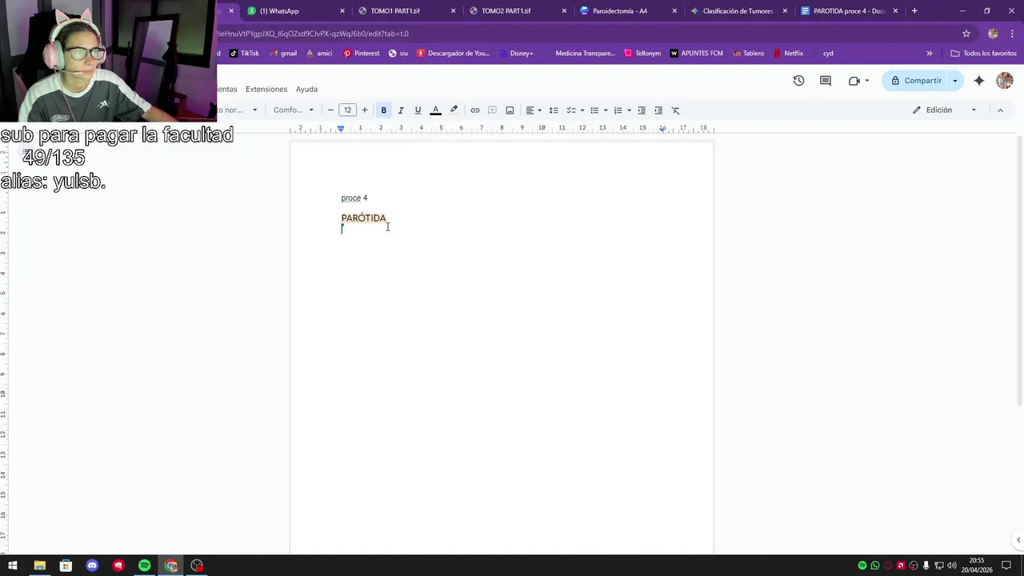The image size is (1024, 576).
Task: Click the PARÓTIDA heading in the document
Action: [x=363, y=218]
